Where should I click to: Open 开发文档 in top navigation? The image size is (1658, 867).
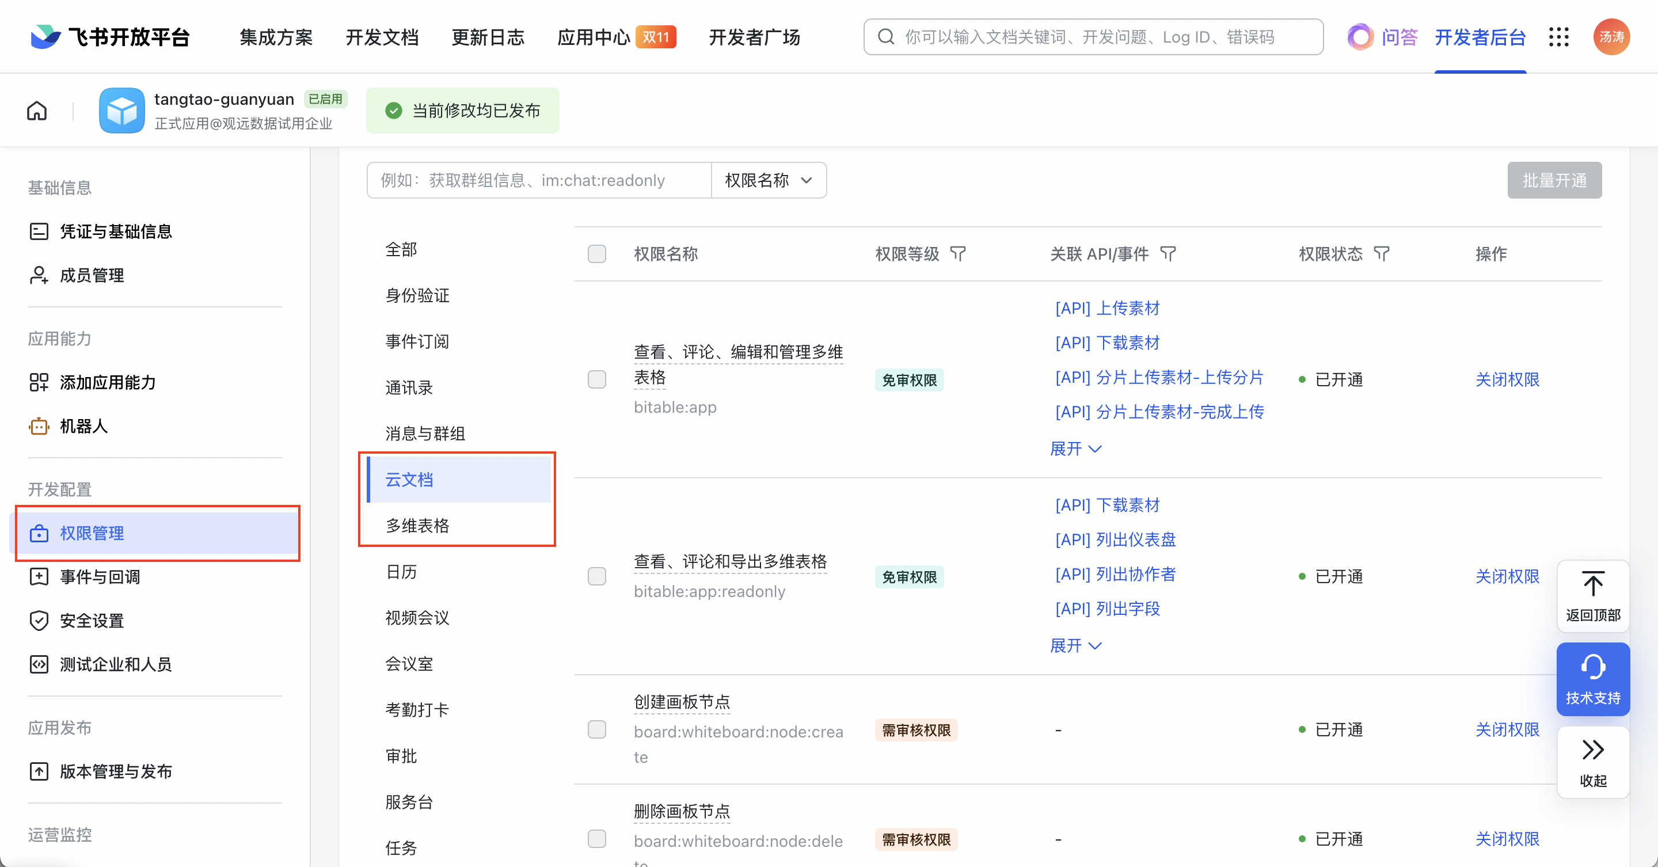[x=382, y=37]
